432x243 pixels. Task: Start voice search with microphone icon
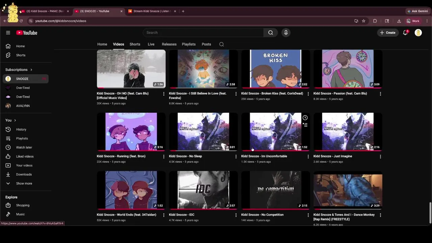(286, 33)
